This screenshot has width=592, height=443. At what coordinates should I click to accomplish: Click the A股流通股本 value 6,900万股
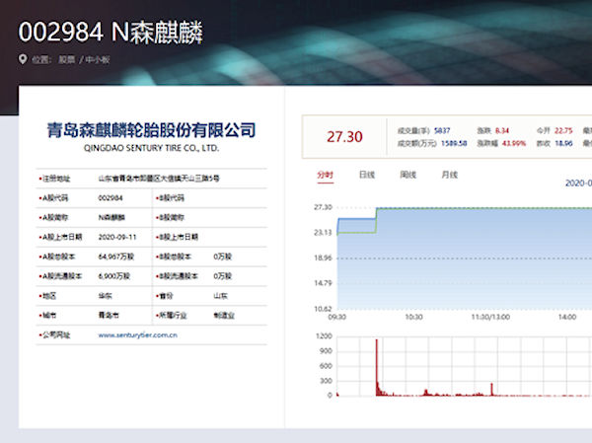[114, 276]
